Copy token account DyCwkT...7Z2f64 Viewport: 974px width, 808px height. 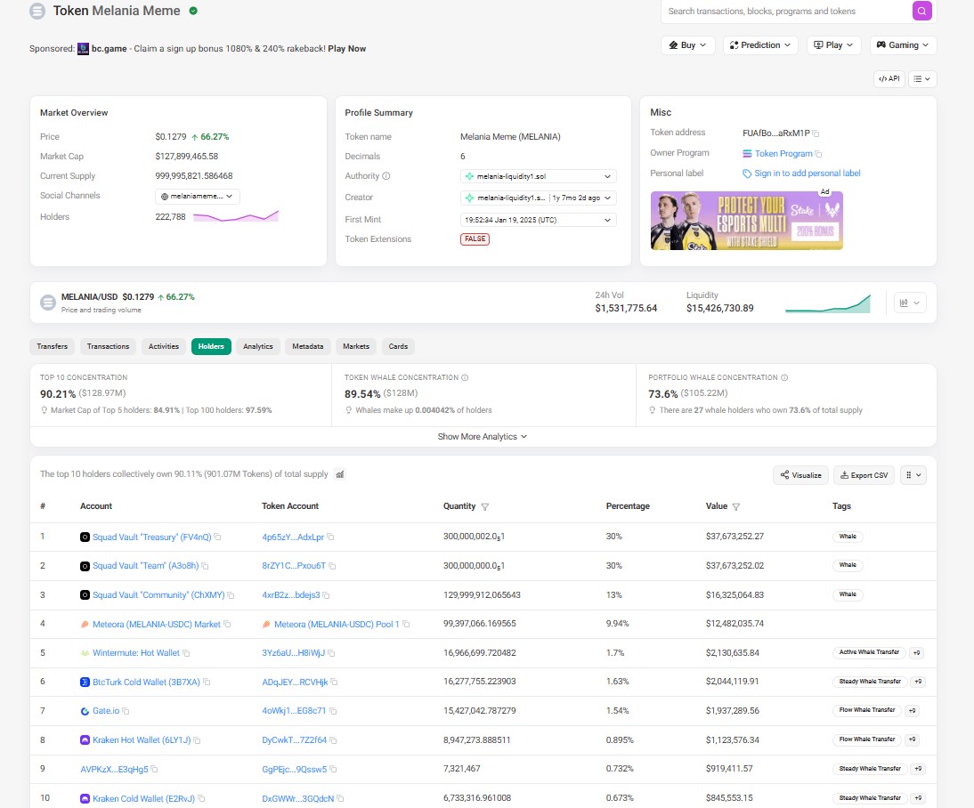(333, 740)
